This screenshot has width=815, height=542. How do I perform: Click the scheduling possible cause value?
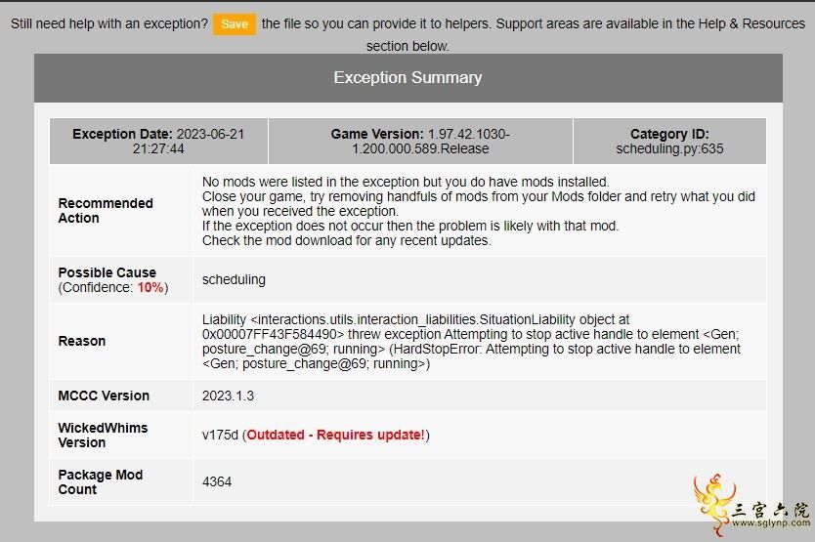pos(234,279)
